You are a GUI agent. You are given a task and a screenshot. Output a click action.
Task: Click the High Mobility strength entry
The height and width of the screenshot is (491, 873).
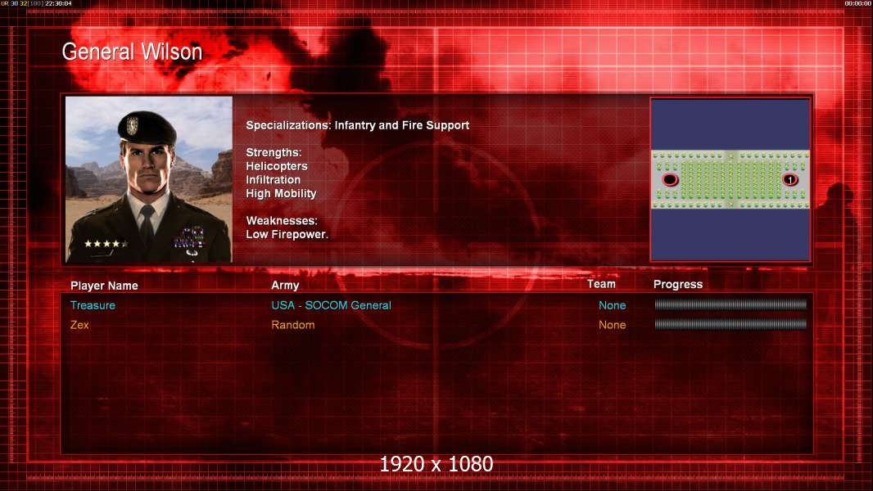pyautogui.click(x=281, y=193)
